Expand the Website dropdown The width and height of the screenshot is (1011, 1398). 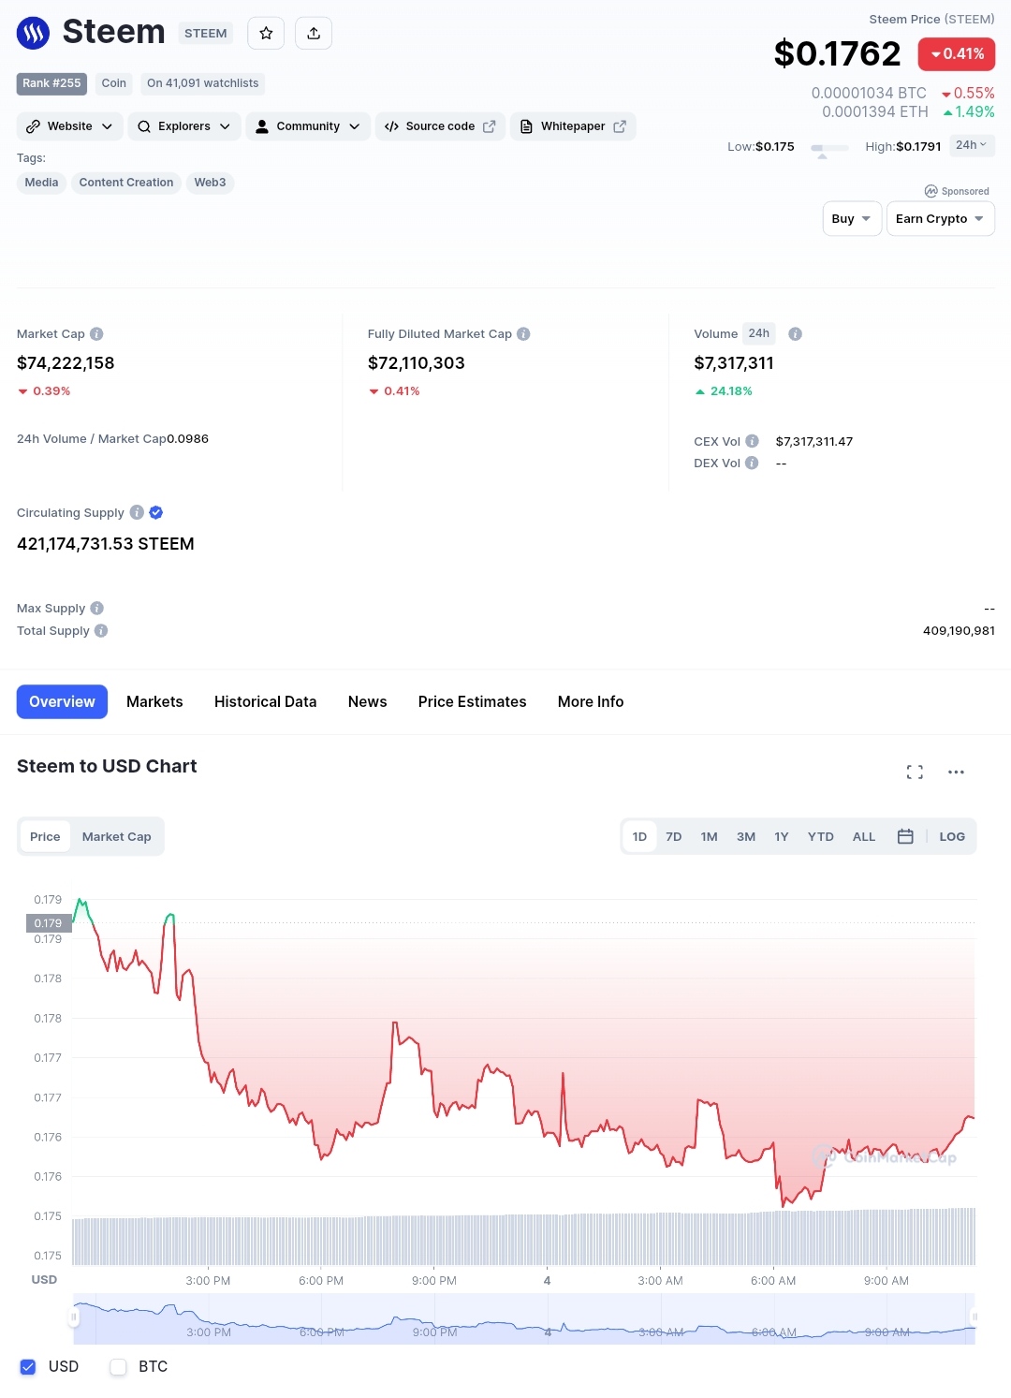point(70,126)
